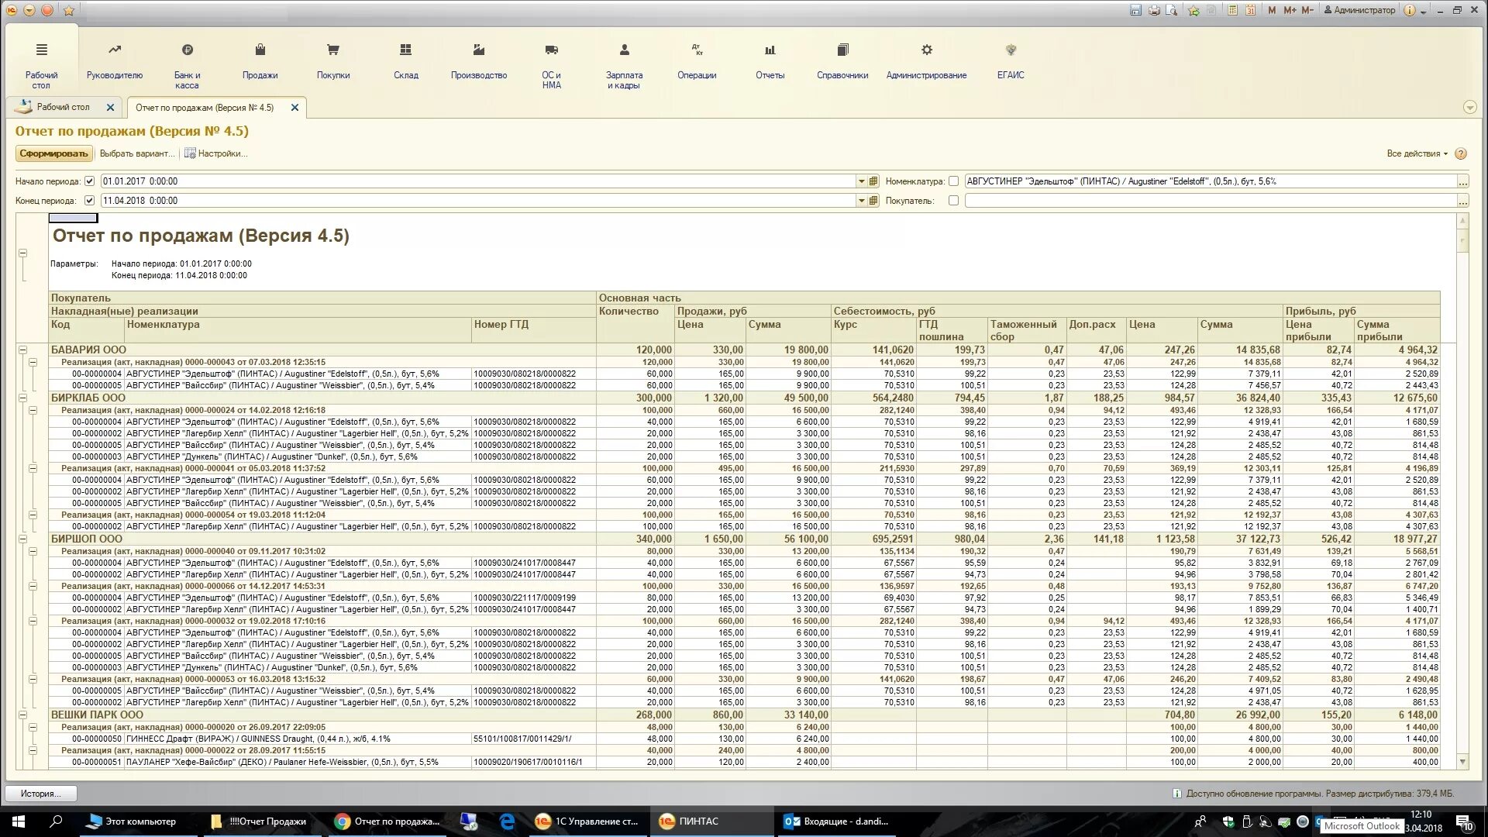This screenshot has width=1488, height=837.
Task: Toggle the Начало периода checkbox
Action: coord(89,181)
